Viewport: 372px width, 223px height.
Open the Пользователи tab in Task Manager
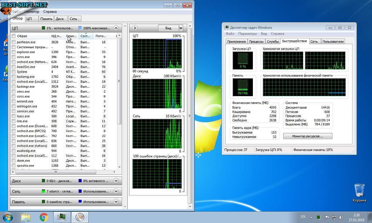click(x=333, y=42)
